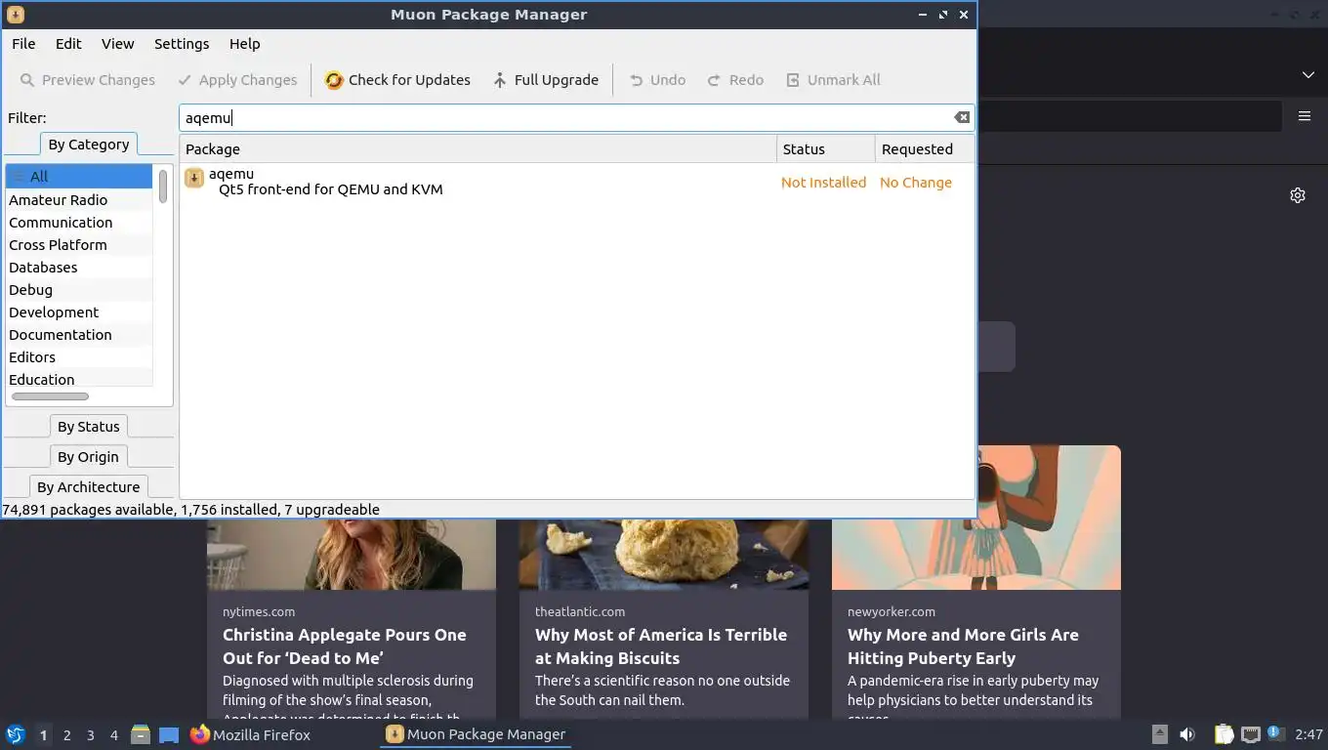
Task: Switch to Mozilla Firefox taskbar entry
Action: pos(251,734)
